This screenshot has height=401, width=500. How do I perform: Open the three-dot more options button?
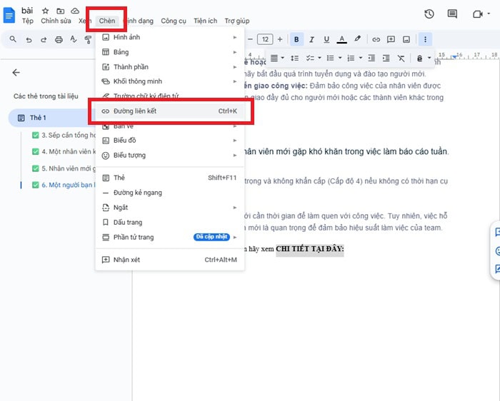click(x=425, y=39)
